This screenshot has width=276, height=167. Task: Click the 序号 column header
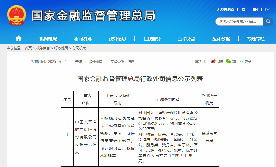[x=67, y=99]
